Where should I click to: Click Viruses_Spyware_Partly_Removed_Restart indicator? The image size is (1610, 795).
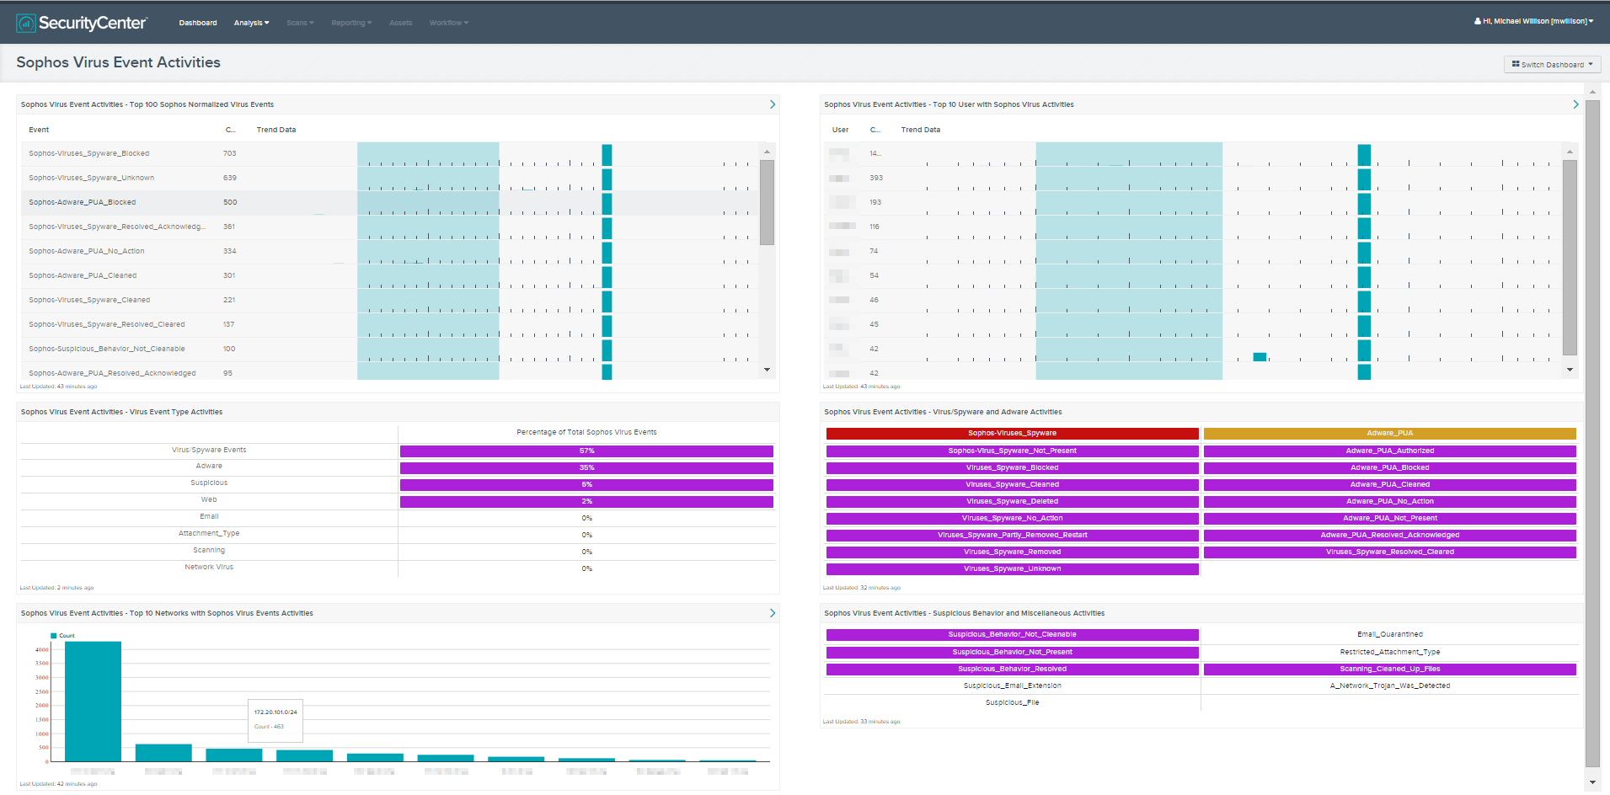(x=1012, y=536)
